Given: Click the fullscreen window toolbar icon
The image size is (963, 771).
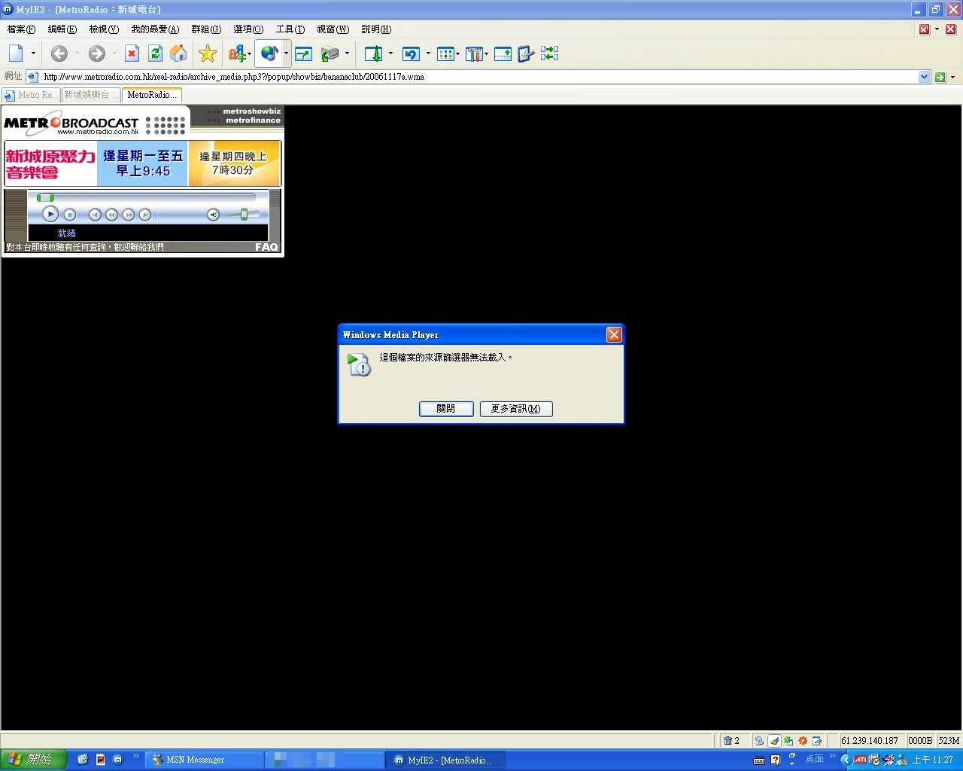Looking at the screenshot, I should click(x=303, y=53).
